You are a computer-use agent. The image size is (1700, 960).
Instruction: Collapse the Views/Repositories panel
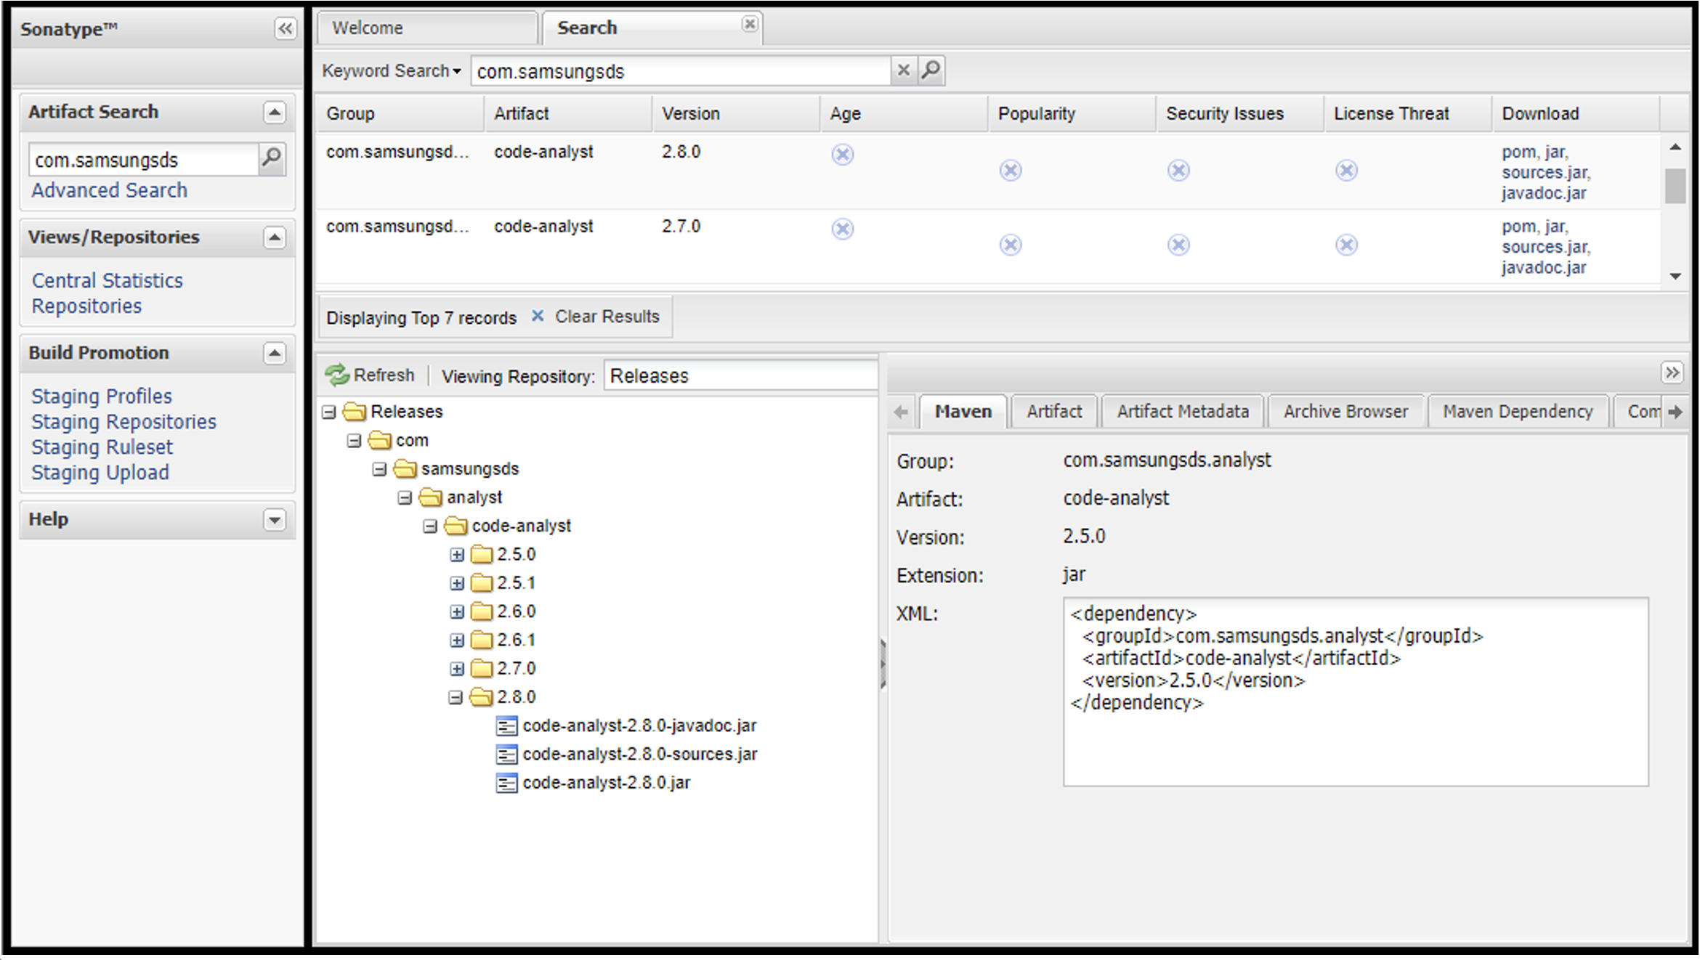click(274, 237)
